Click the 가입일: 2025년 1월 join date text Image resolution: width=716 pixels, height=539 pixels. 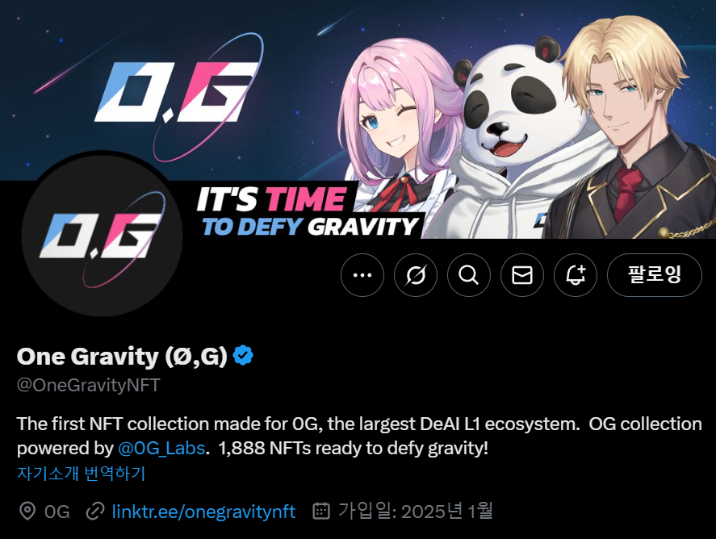pyautogui.click(x=416, y=511)
